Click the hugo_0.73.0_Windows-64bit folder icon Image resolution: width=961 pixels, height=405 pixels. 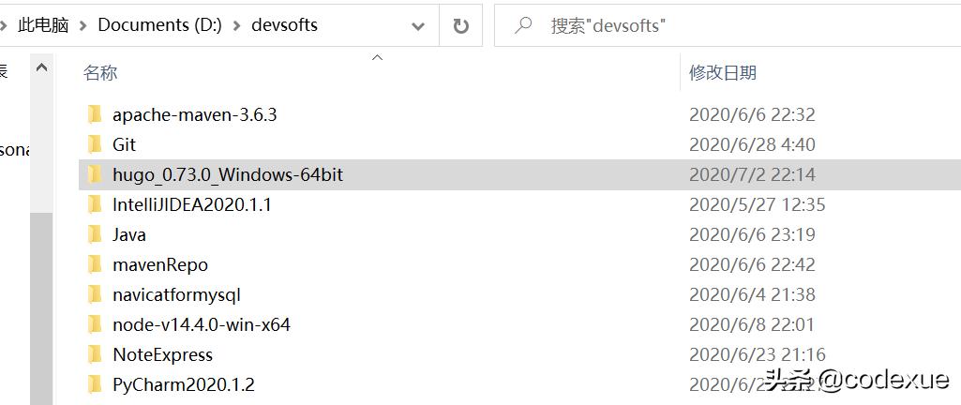(x=94, y=174)
